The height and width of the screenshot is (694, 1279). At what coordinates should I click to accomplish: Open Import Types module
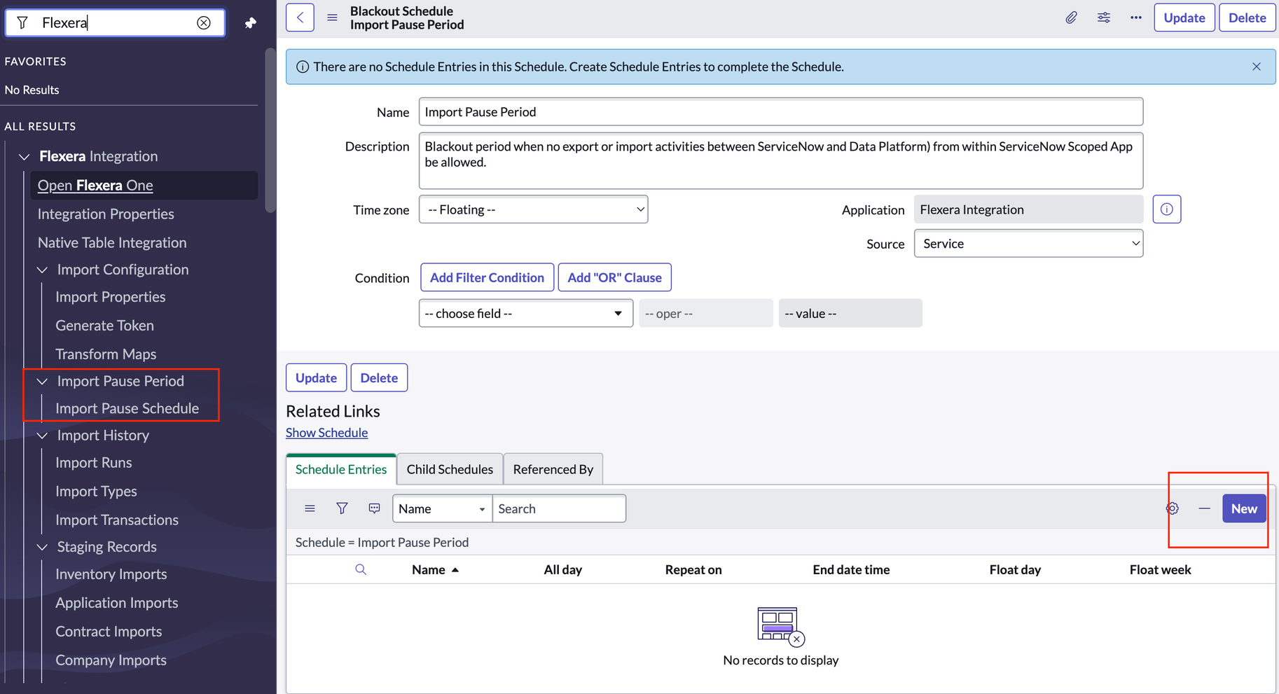[96, 492]
